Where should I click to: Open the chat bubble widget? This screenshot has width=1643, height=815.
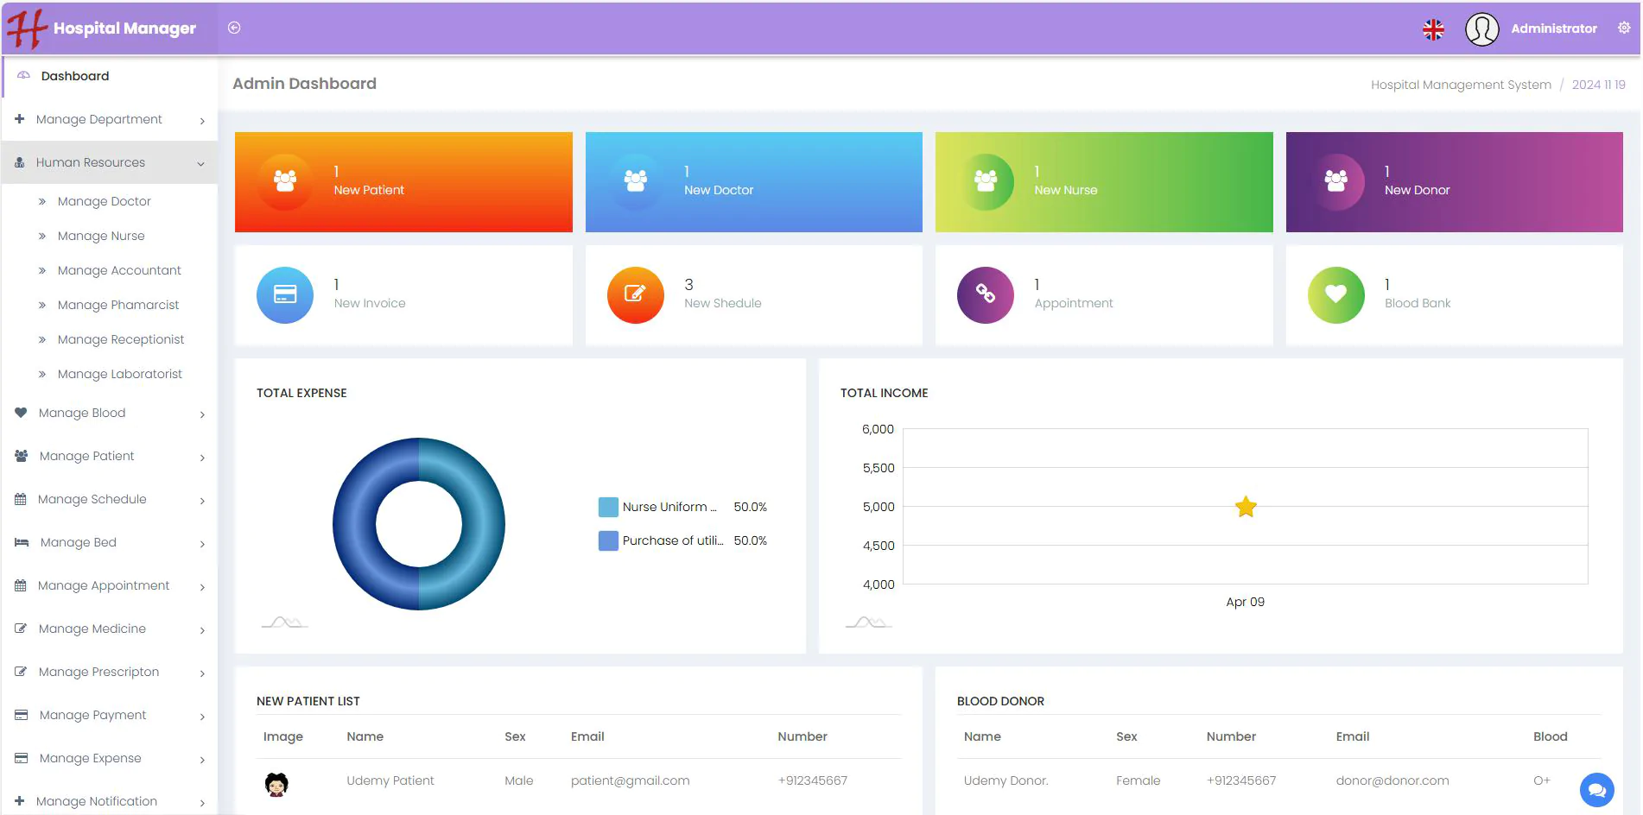pyautogui.click(x=1596, y=789)
